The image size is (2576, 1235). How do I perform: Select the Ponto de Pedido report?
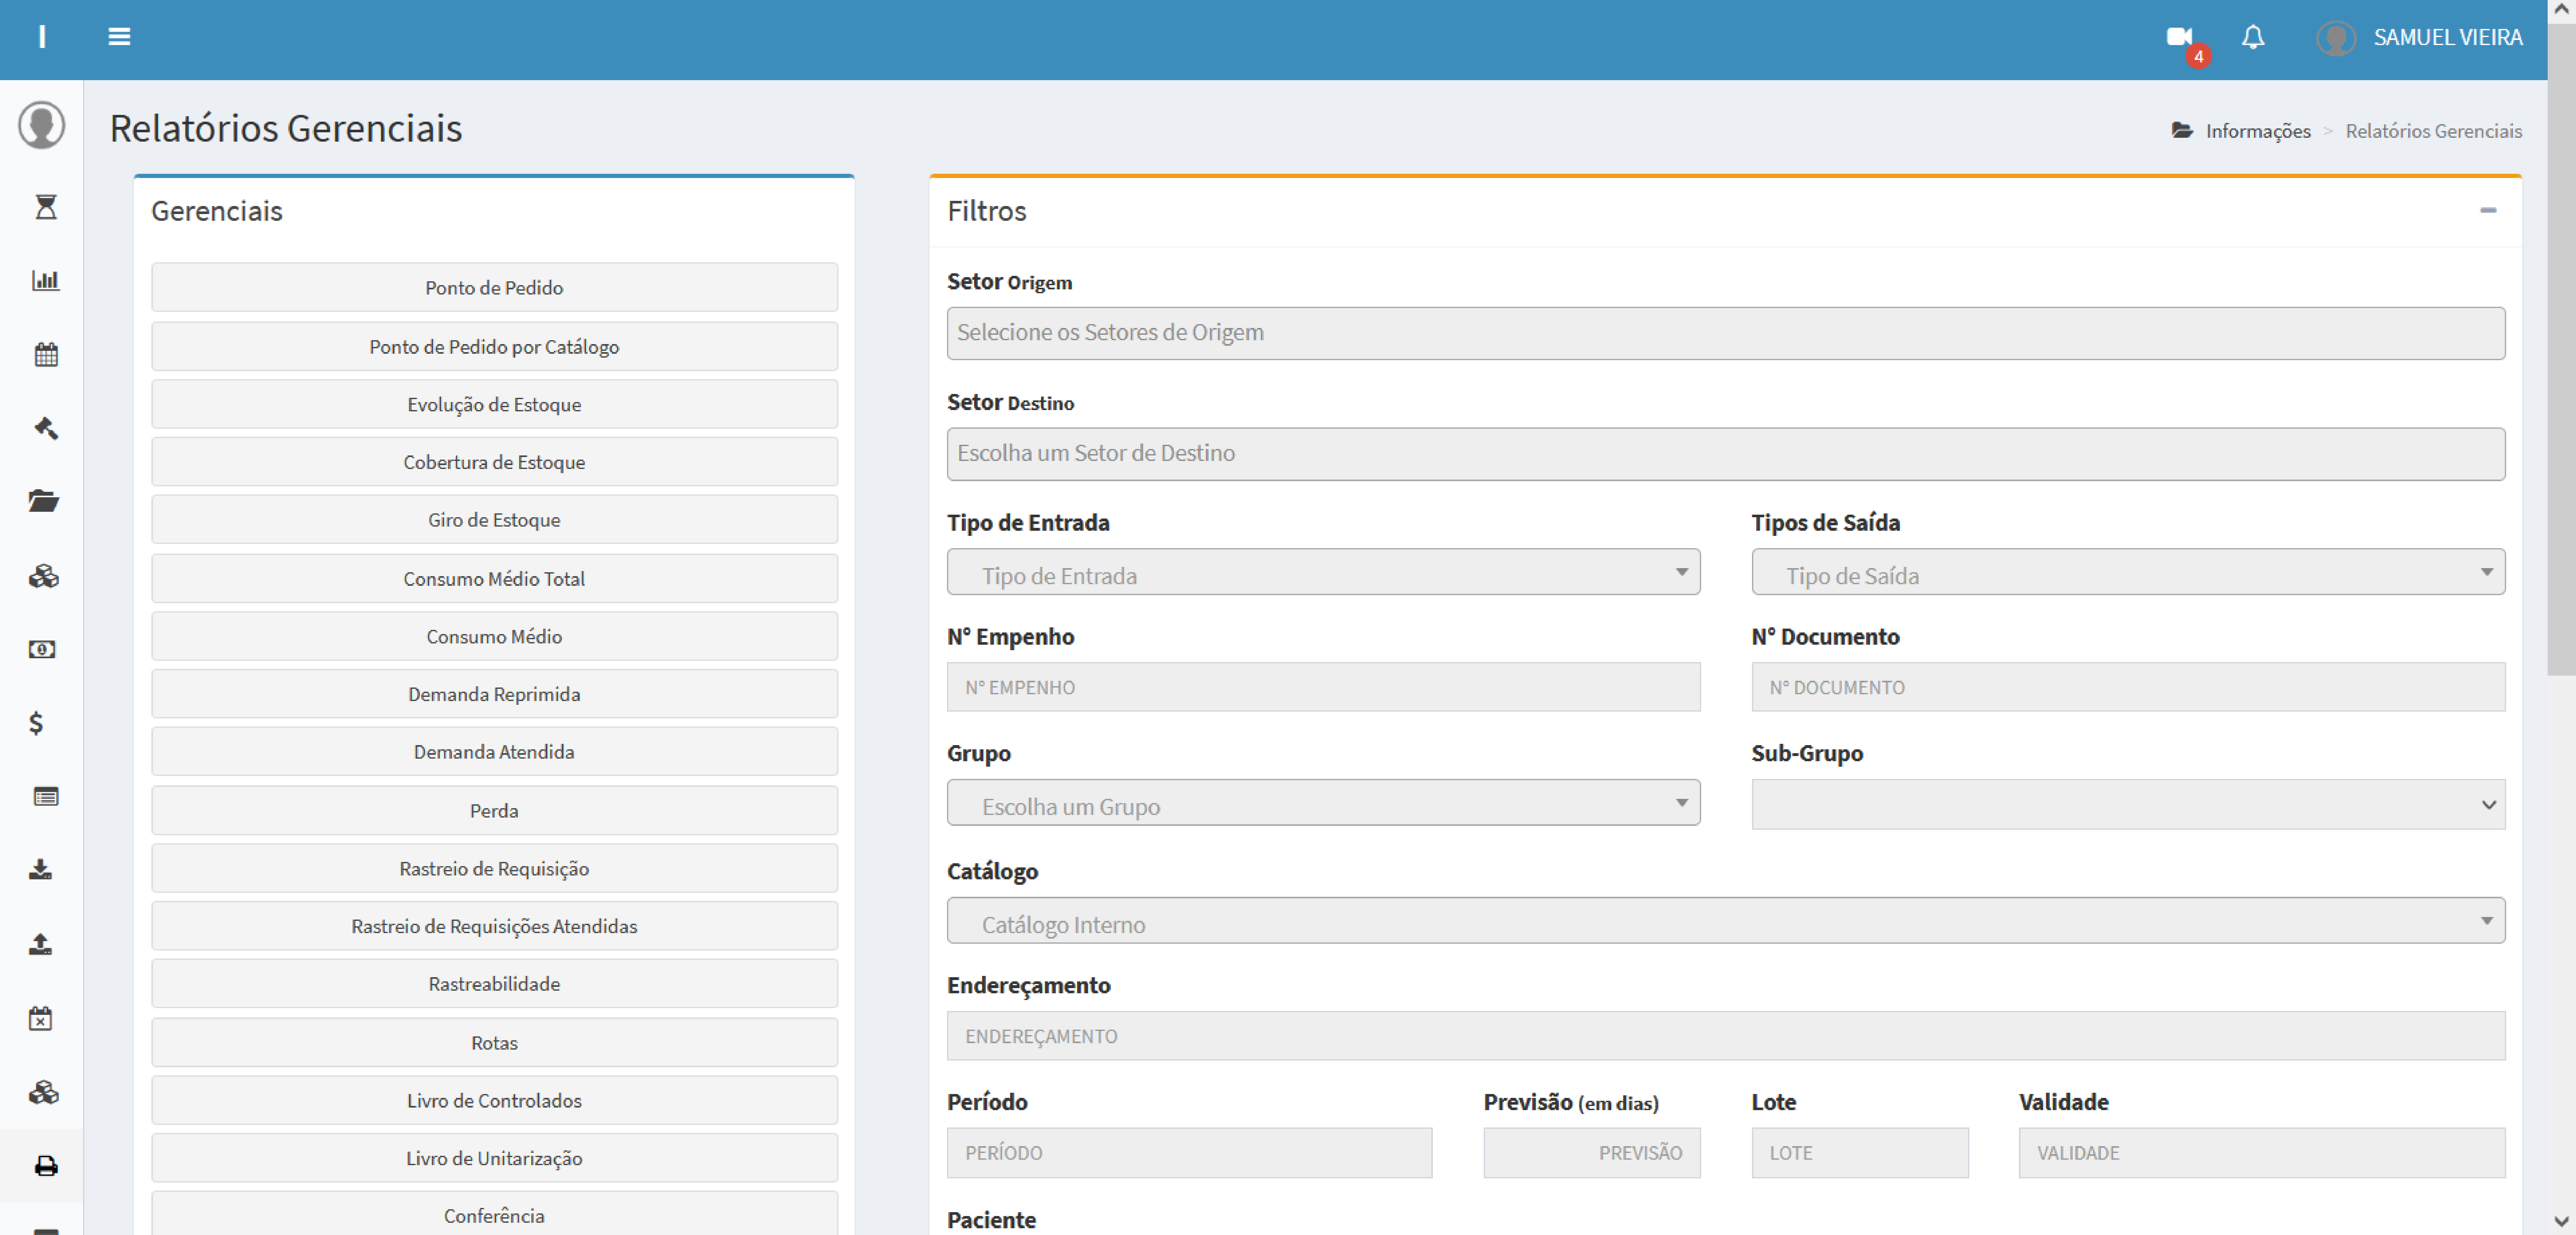tap(494, 288)
